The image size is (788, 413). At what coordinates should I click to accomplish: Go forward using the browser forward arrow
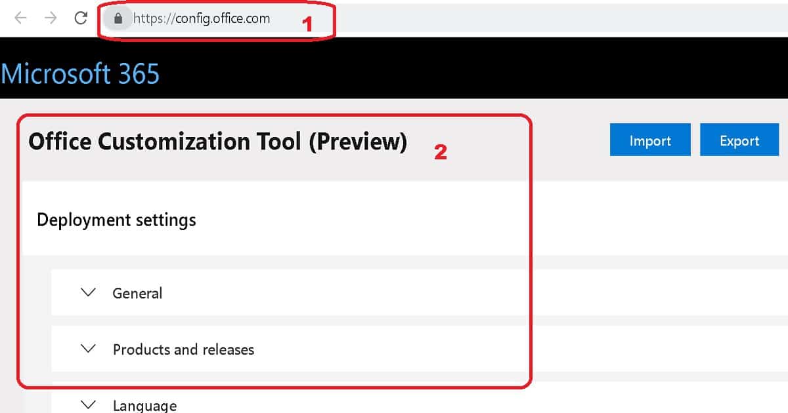[51, 18]
